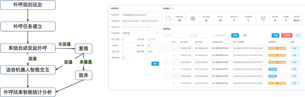Click the folder icon beside 资源总数

pos(168,18)
